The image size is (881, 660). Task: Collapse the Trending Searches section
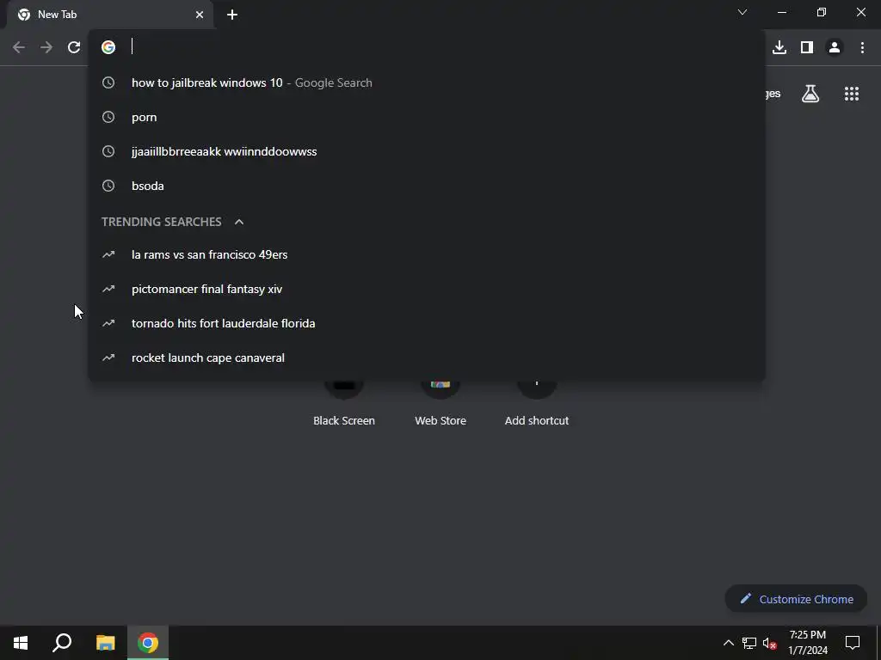coord(239,222)
